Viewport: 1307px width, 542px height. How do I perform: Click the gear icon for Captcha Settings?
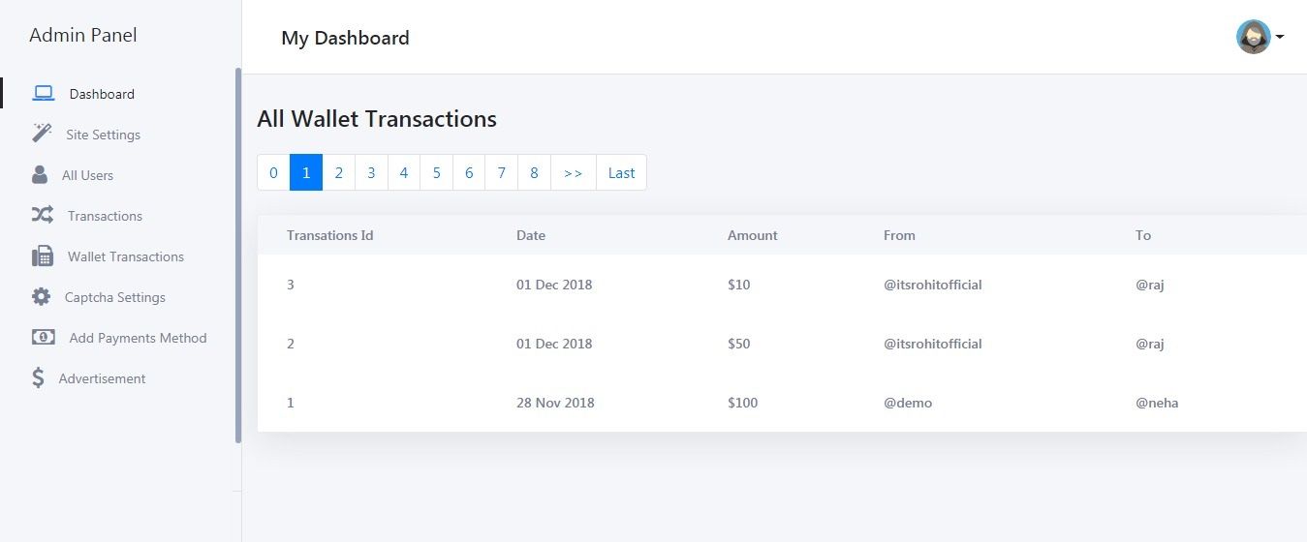pos(41,297)
